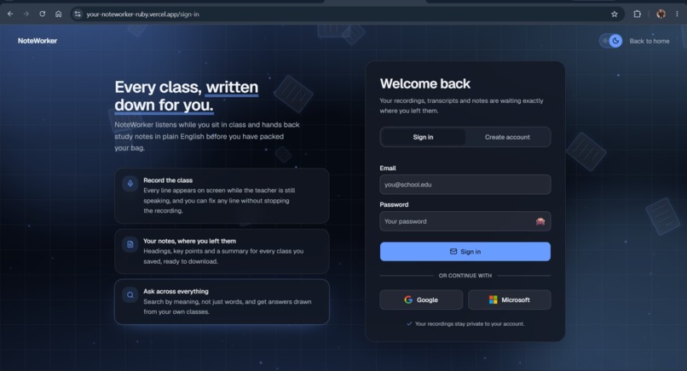Select the Sign in tab
The height and width of the screenshot is (371, 687).
tap(423, 137)
